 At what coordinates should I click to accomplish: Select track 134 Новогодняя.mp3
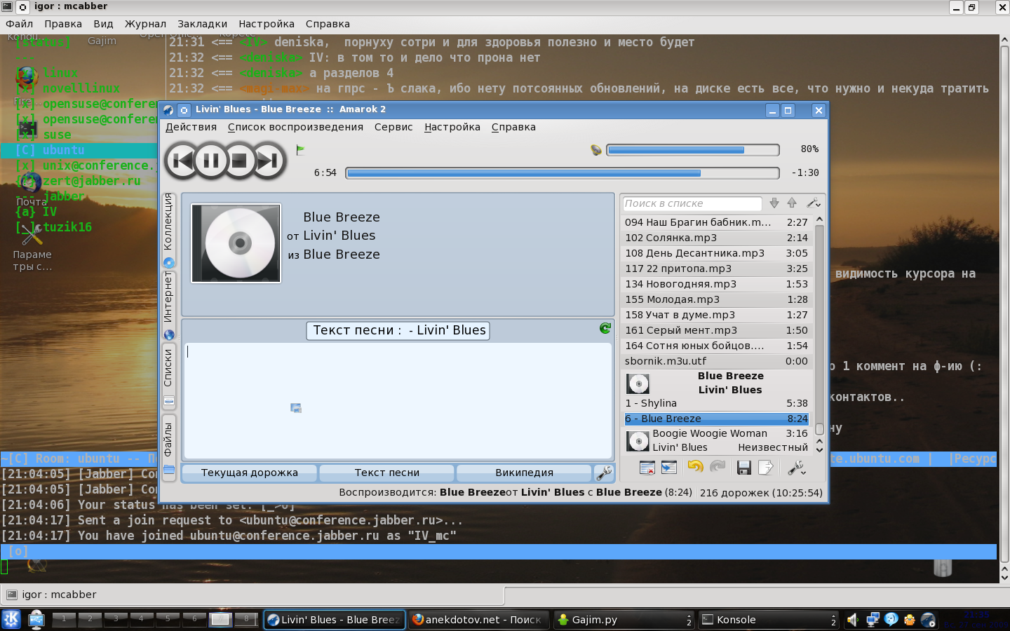coord(716,284)
